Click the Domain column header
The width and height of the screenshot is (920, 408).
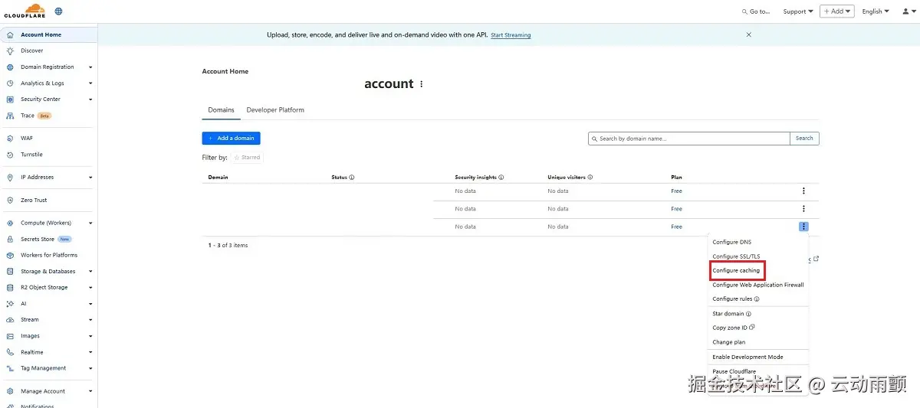[219, 178]
